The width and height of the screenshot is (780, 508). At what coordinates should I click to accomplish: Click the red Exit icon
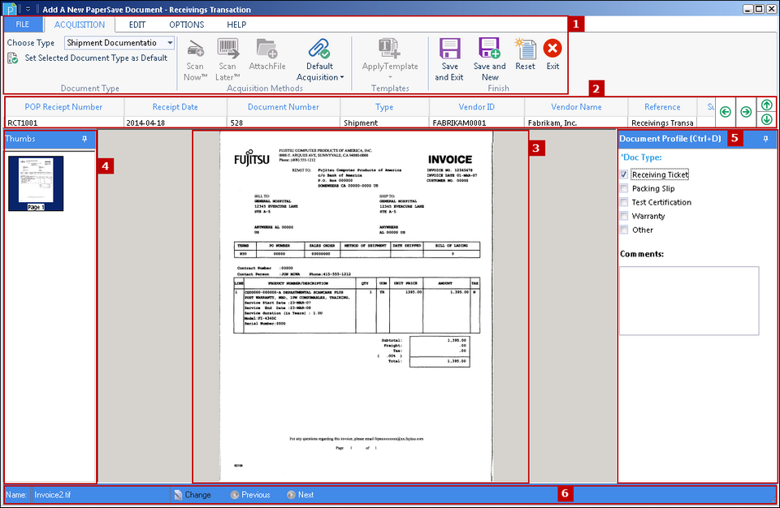(552, 49)
